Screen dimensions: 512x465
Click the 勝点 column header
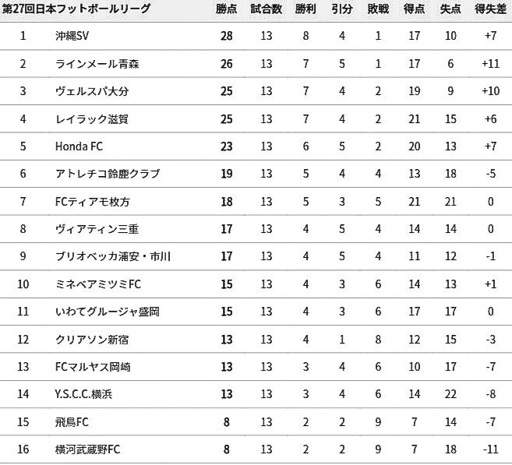(x=226, y=9)
